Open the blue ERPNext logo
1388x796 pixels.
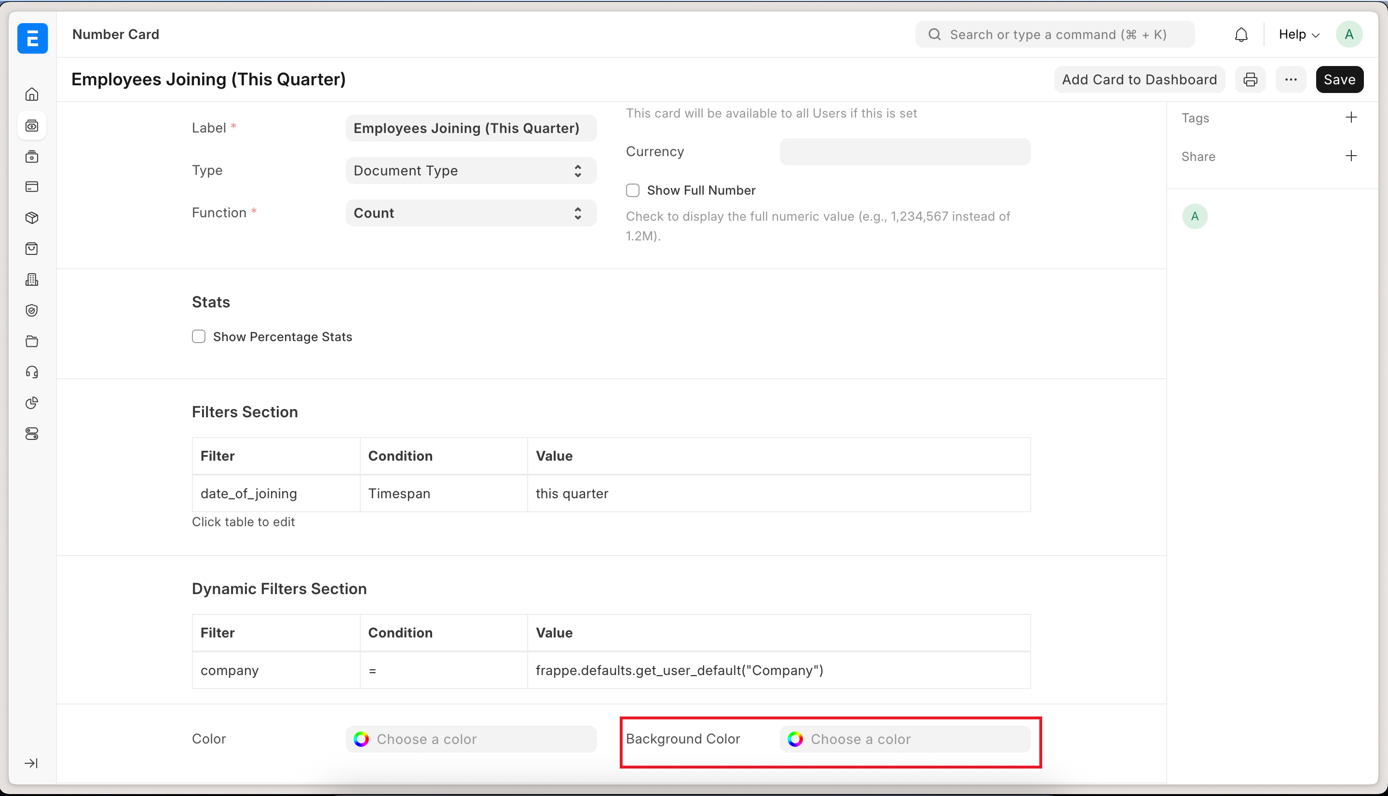(x=32, y=38)
